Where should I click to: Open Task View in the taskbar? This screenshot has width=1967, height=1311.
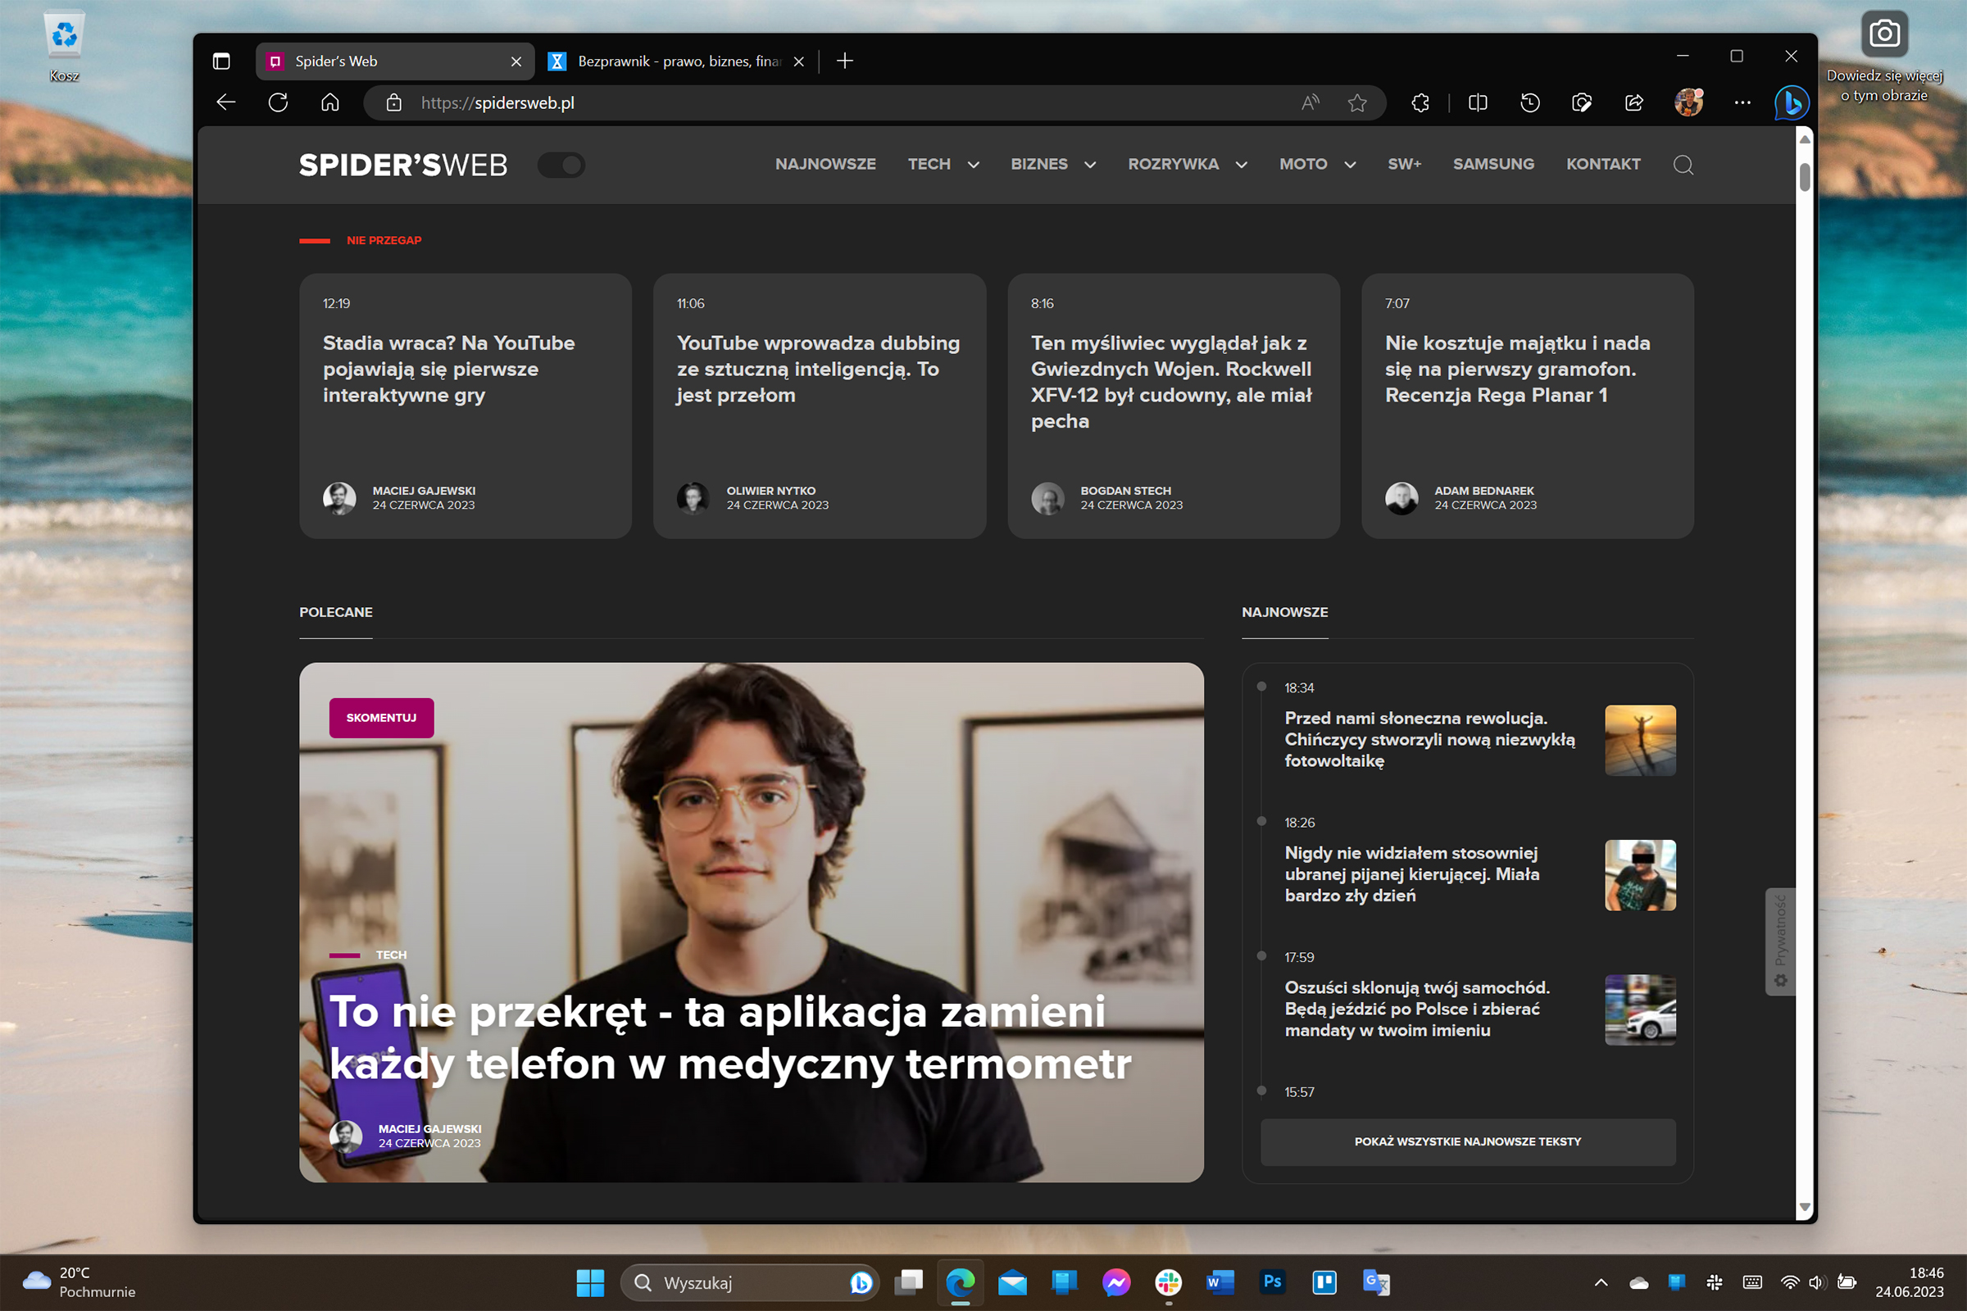[x=908, y=1282]
